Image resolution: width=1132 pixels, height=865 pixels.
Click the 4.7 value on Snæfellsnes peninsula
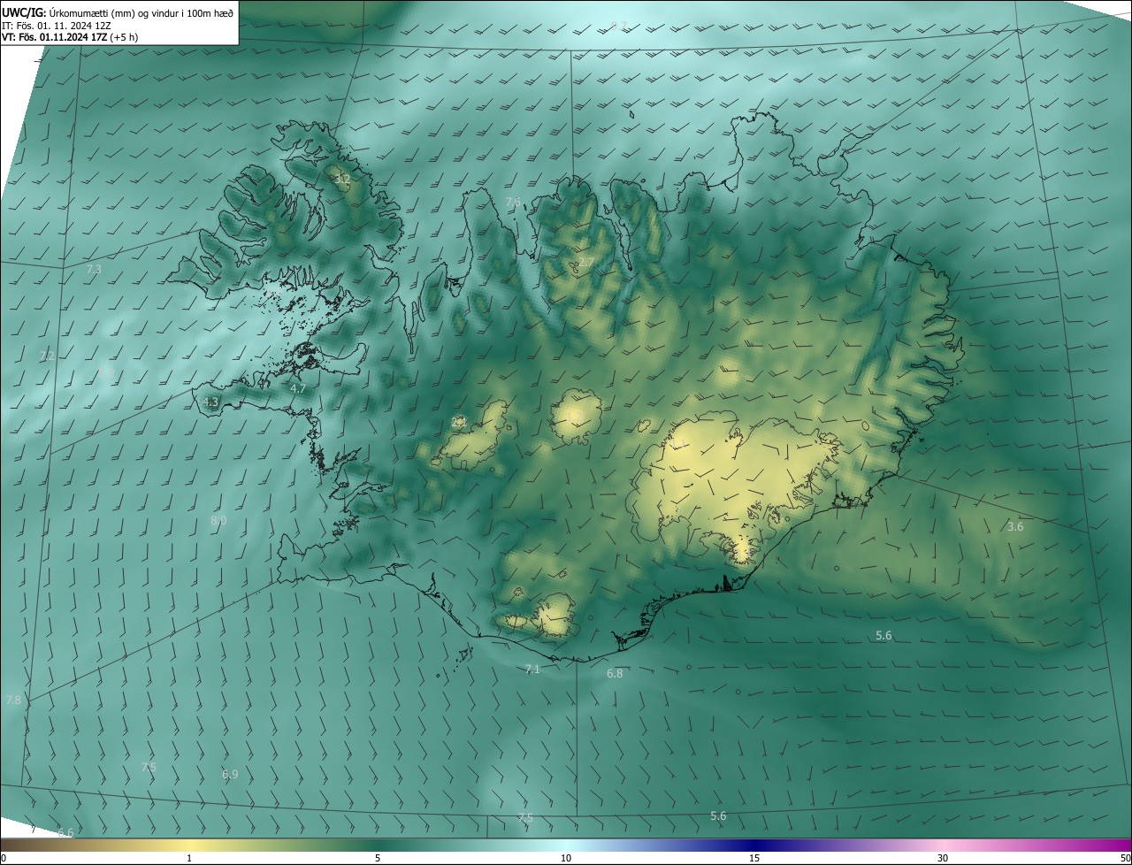click(x=298, y=388)
